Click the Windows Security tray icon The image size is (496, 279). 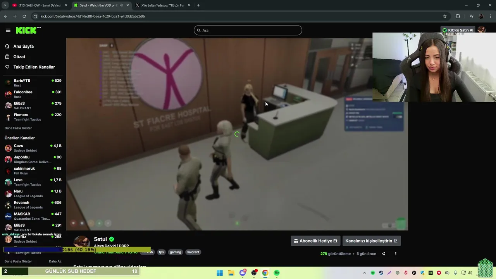pos(422,273)
